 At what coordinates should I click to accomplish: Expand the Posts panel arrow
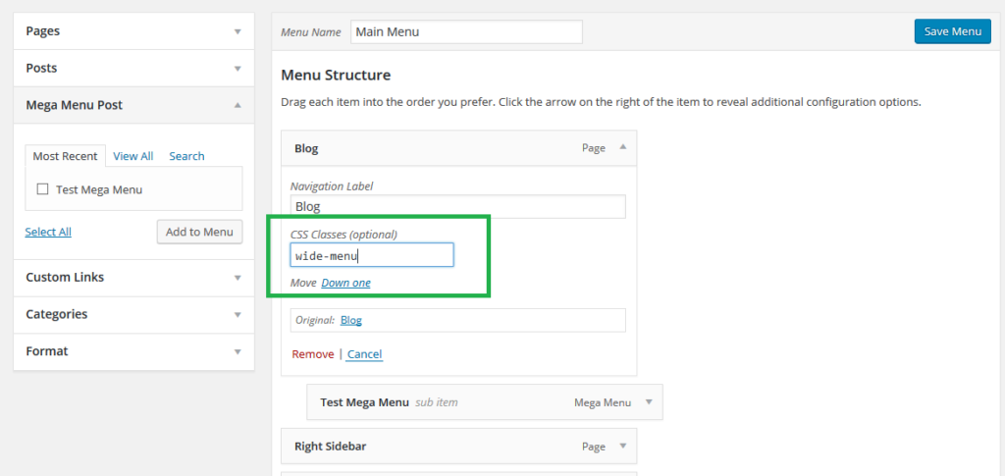[237, 69]
